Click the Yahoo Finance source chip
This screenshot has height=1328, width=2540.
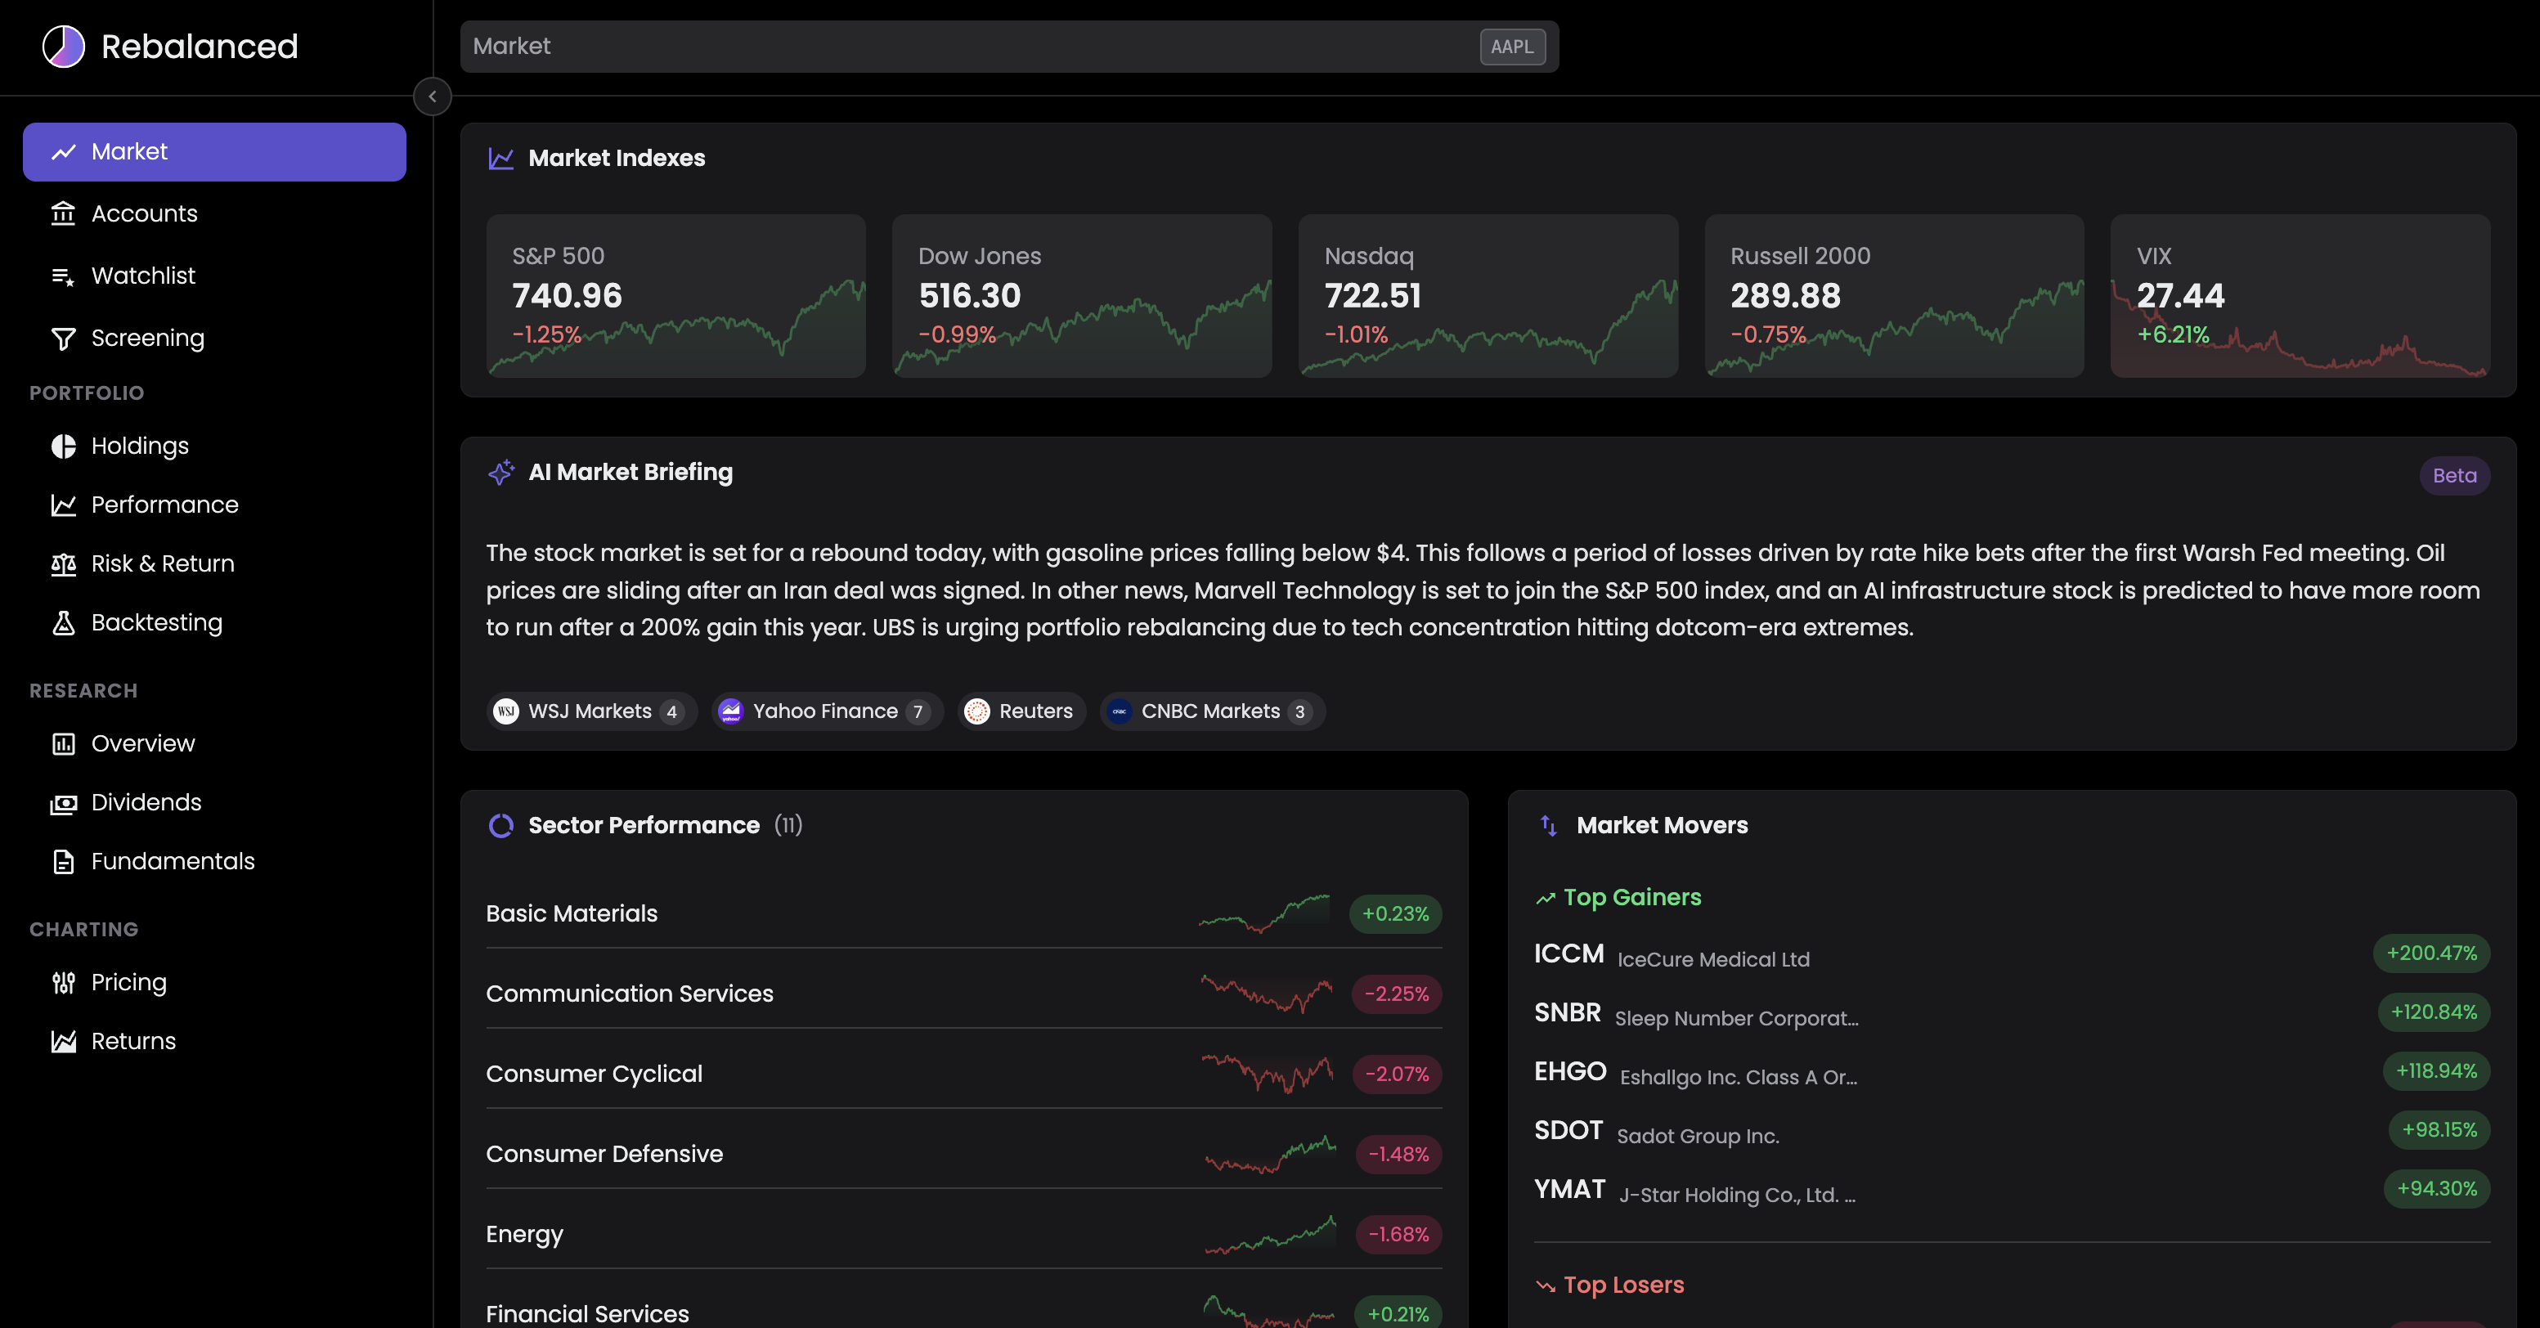[826, 711]
